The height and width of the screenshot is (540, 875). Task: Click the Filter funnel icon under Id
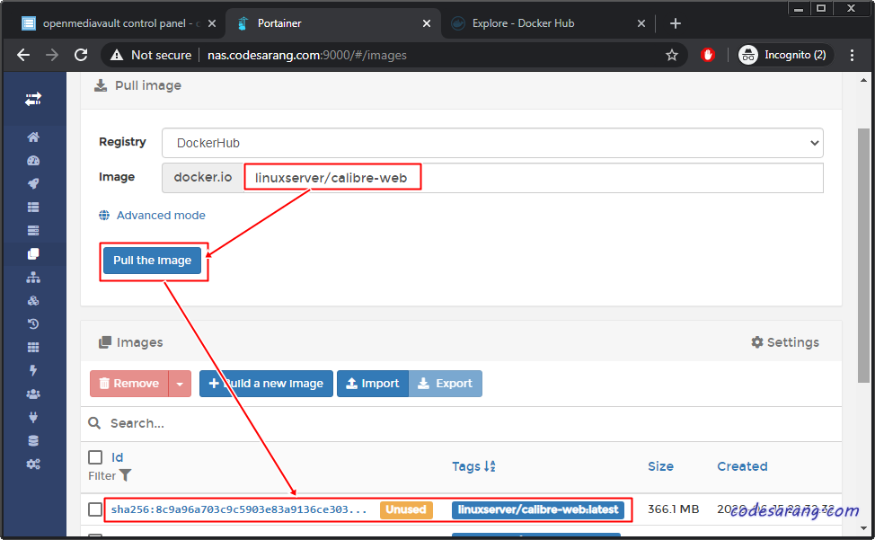click(126, 475)
